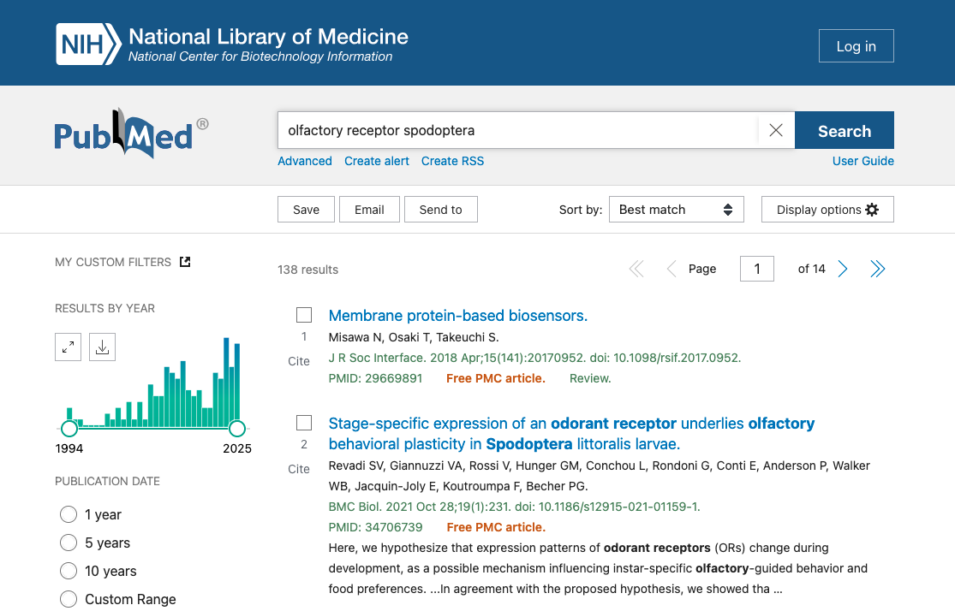Select checkbox for Membrane protein-based biosensors
Viewport: 955px width, 611px height.
(x=304, y=315)
